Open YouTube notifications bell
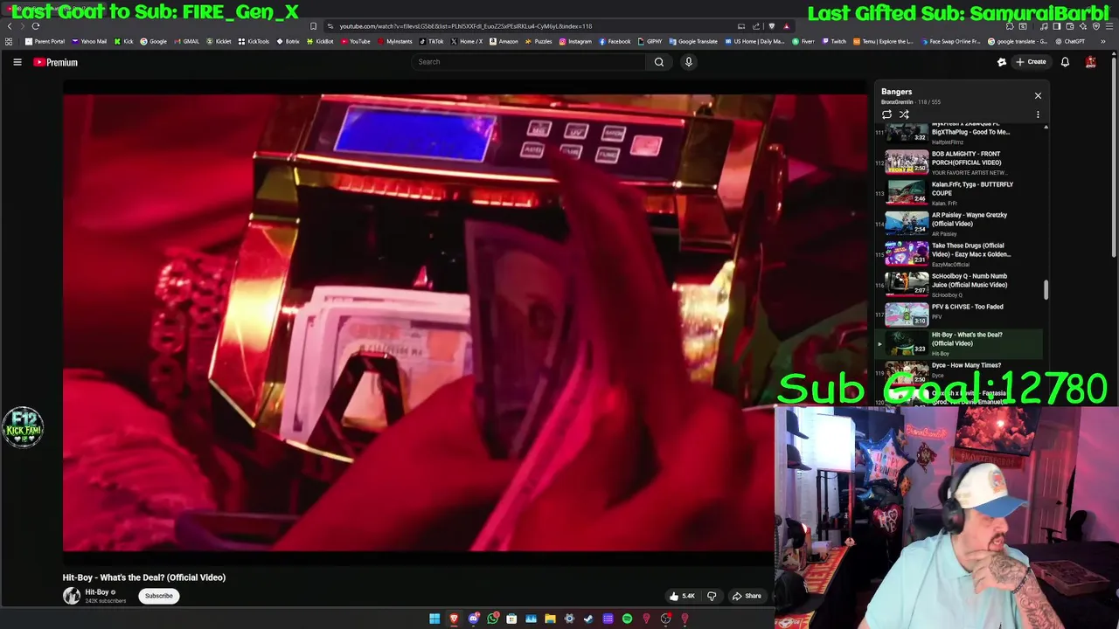 [x=1065, y=62]
